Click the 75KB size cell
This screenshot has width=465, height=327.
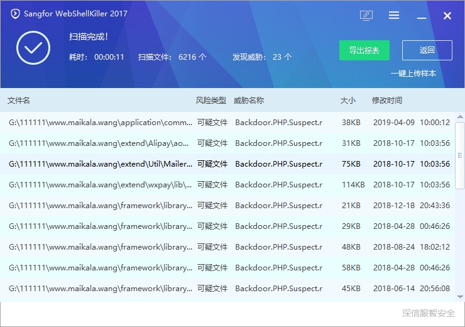[351, 163]
